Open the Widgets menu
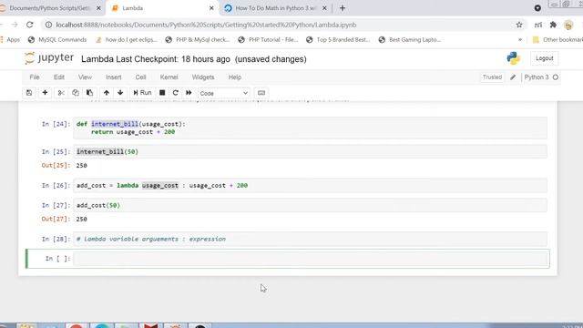Screen dimensions: 583x328 [x=203, y=77]
